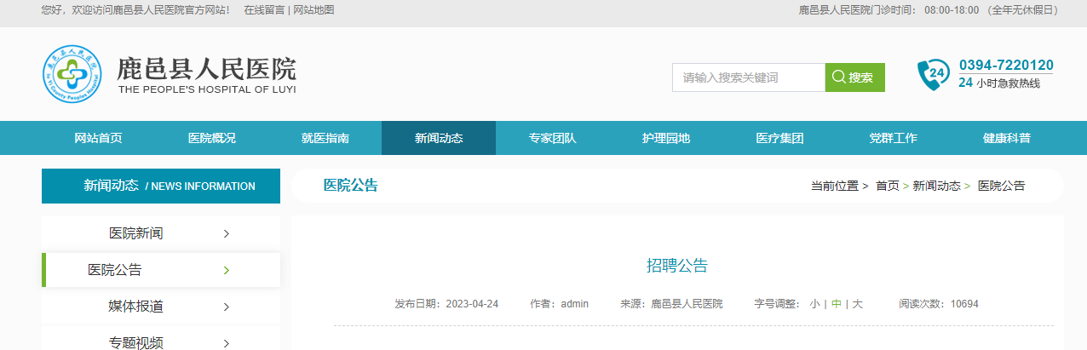1087x350 pixels.
Task: Open the 在线留言 link in top bar
Action: (x=265, y=10)
